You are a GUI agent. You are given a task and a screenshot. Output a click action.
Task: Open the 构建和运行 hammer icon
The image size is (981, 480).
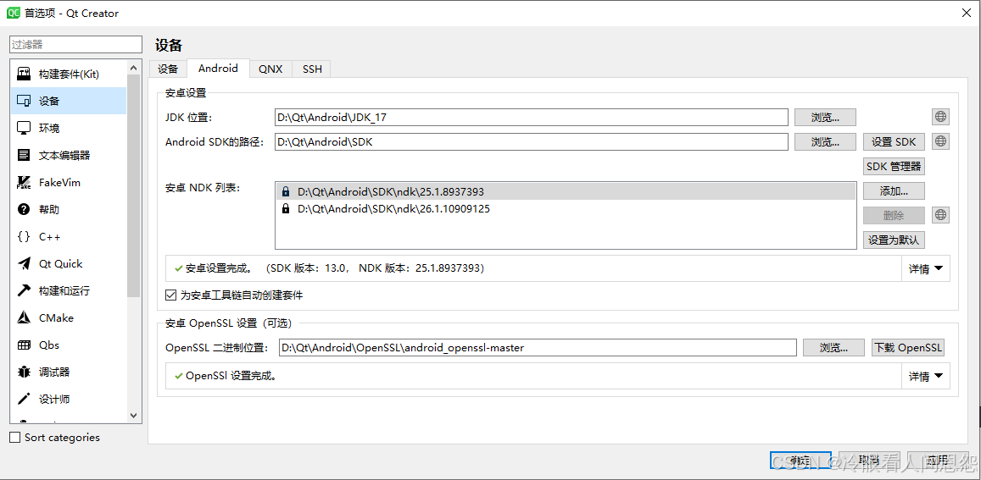click(x=24, y=290)
